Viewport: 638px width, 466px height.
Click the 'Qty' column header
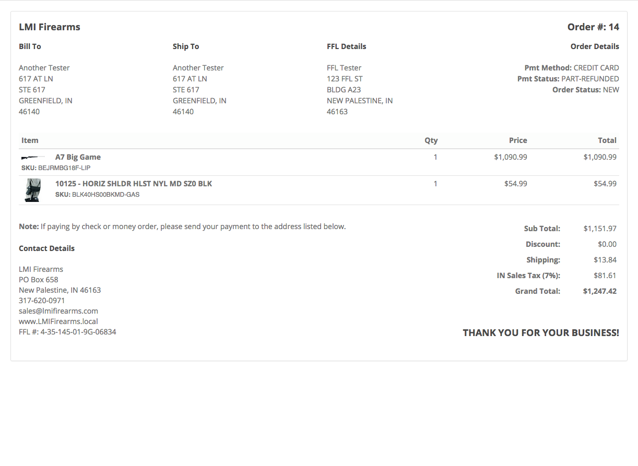[x=431, y=140]
